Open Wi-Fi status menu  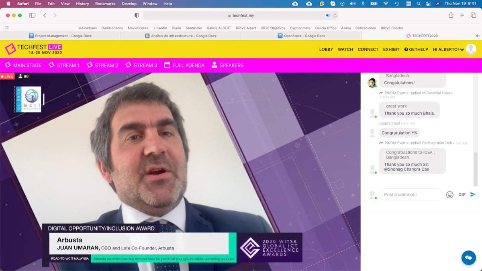[x=386, y=4]
